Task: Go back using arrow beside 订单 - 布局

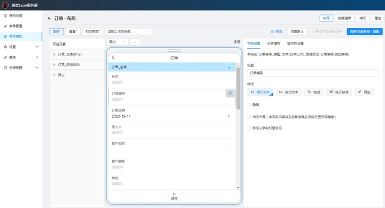Action: [x=49, y=18]
